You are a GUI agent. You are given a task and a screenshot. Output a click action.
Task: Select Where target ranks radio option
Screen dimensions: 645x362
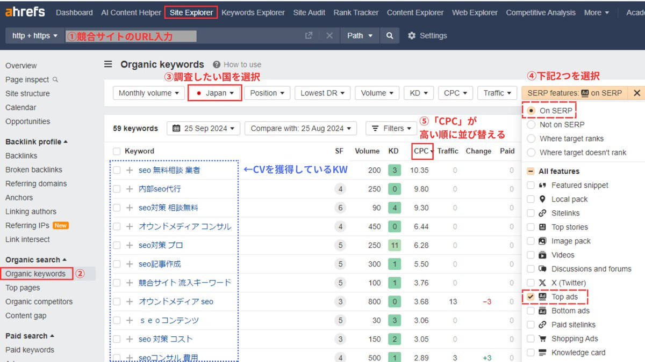pyautogui.click(x=531, y=138)
